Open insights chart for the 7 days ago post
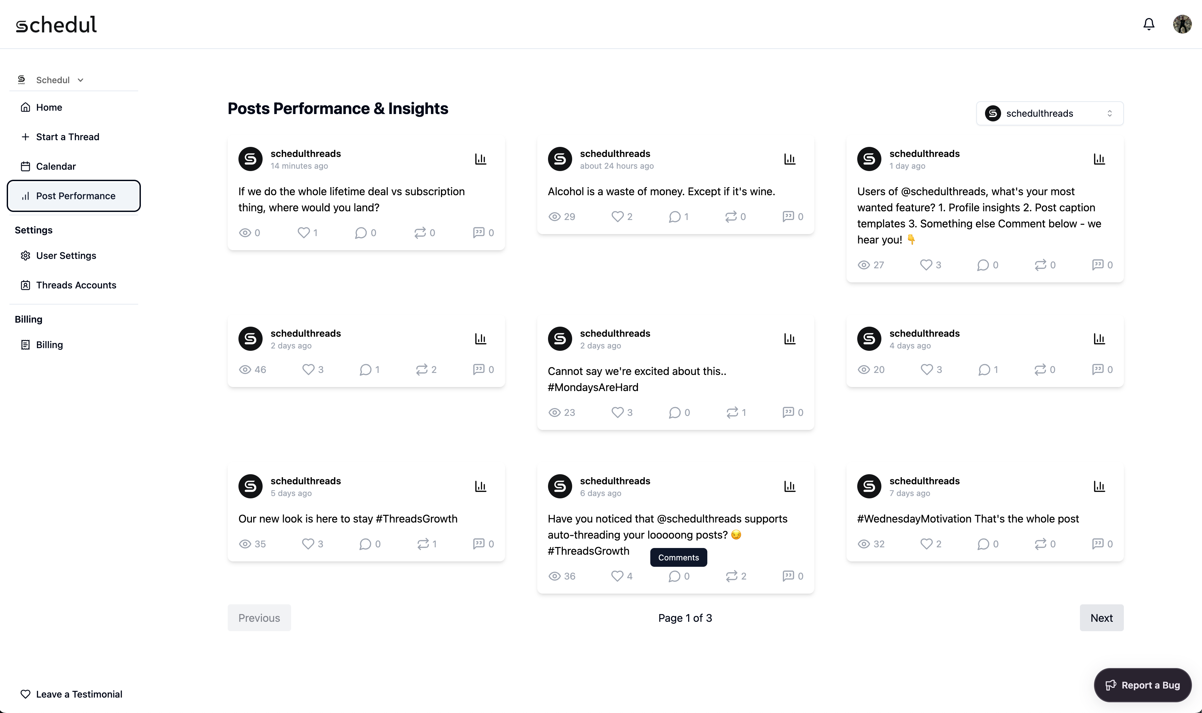This screenshot has height=713, width=1202. click(1099, 486)
